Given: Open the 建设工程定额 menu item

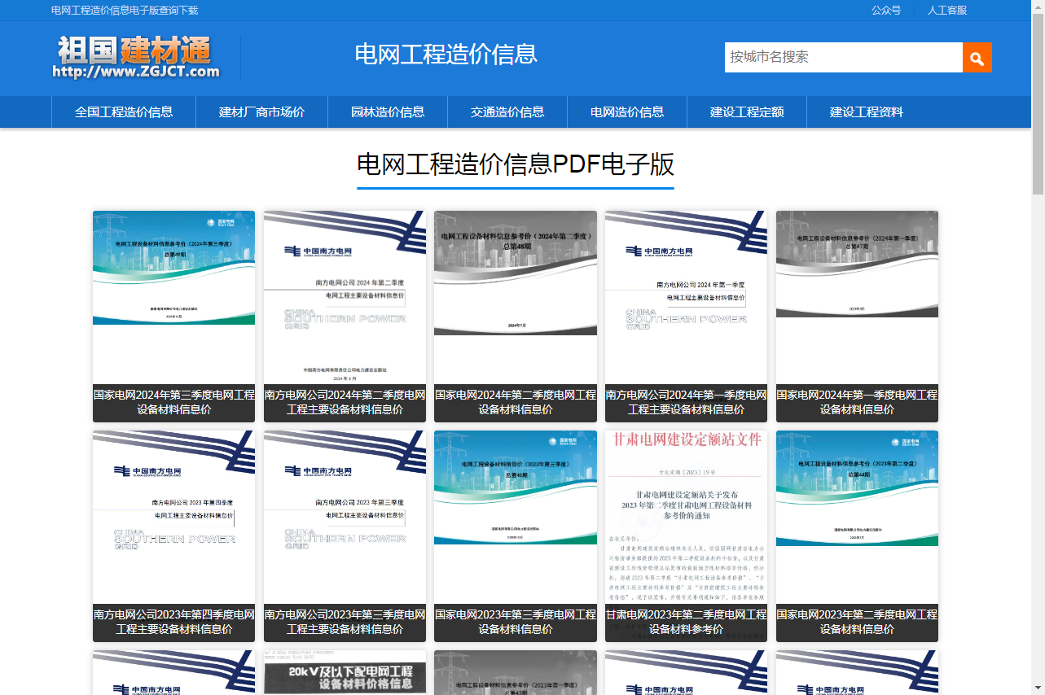Looking at the screenshot, I should point(747,112).
